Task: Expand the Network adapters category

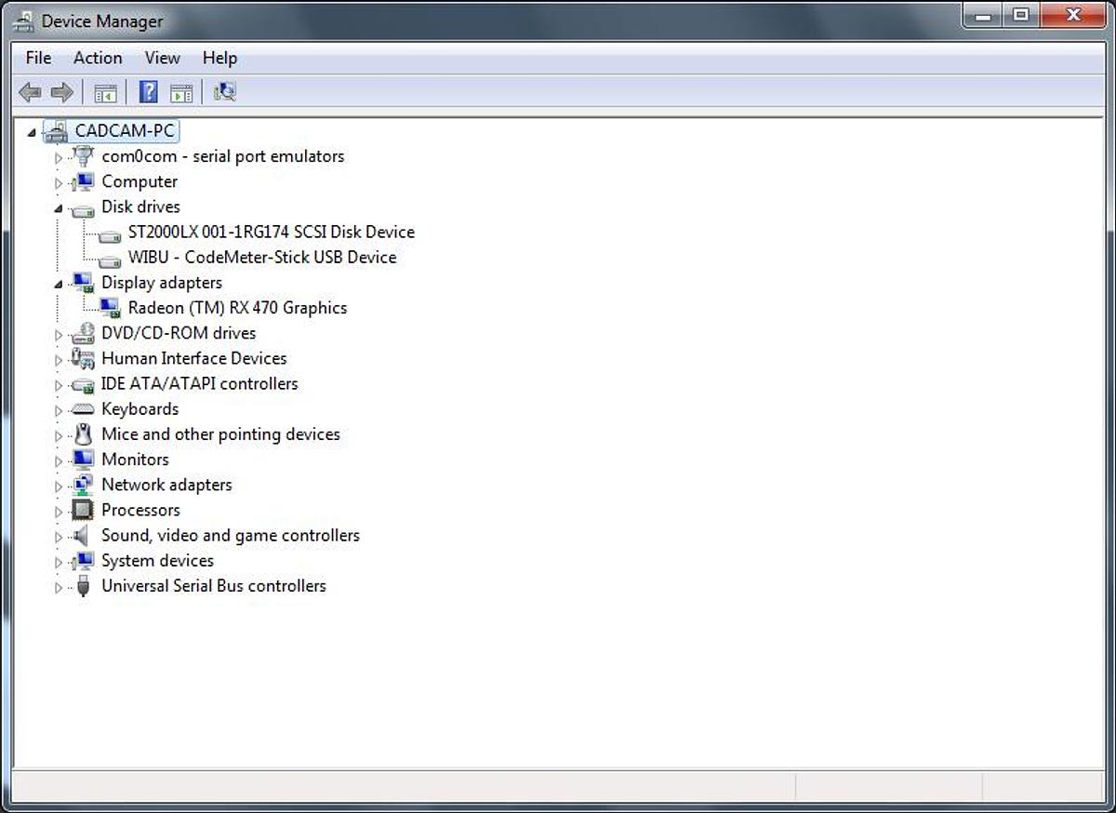Action: click(58, 486)
